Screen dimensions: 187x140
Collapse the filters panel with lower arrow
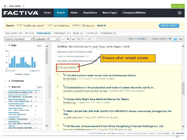click(x=50, y=96)
